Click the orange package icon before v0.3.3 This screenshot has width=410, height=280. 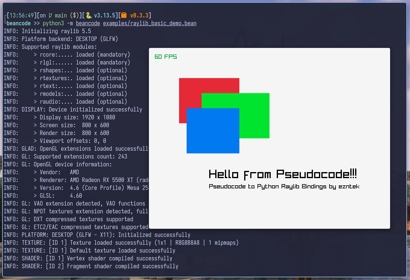point(124,15)
